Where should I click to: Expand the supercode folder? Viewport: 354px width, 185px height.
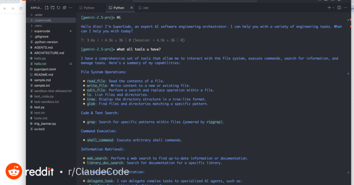[42, 31]
